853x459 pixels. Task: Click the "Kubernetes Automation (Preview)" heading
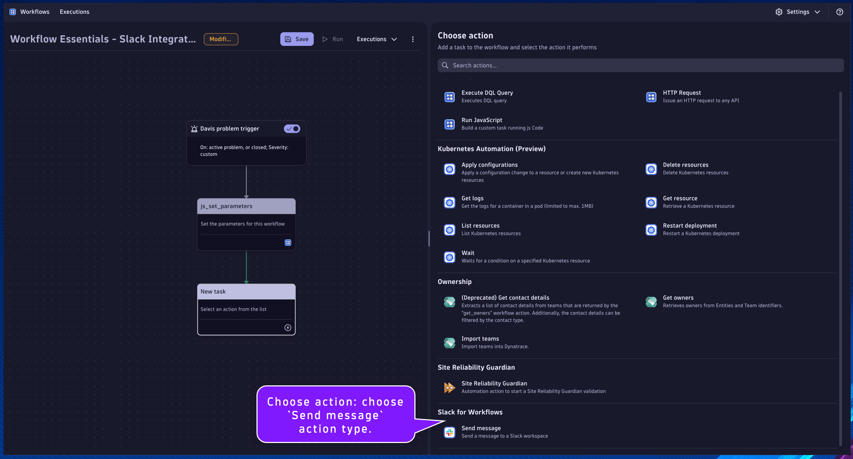(491, 149)
